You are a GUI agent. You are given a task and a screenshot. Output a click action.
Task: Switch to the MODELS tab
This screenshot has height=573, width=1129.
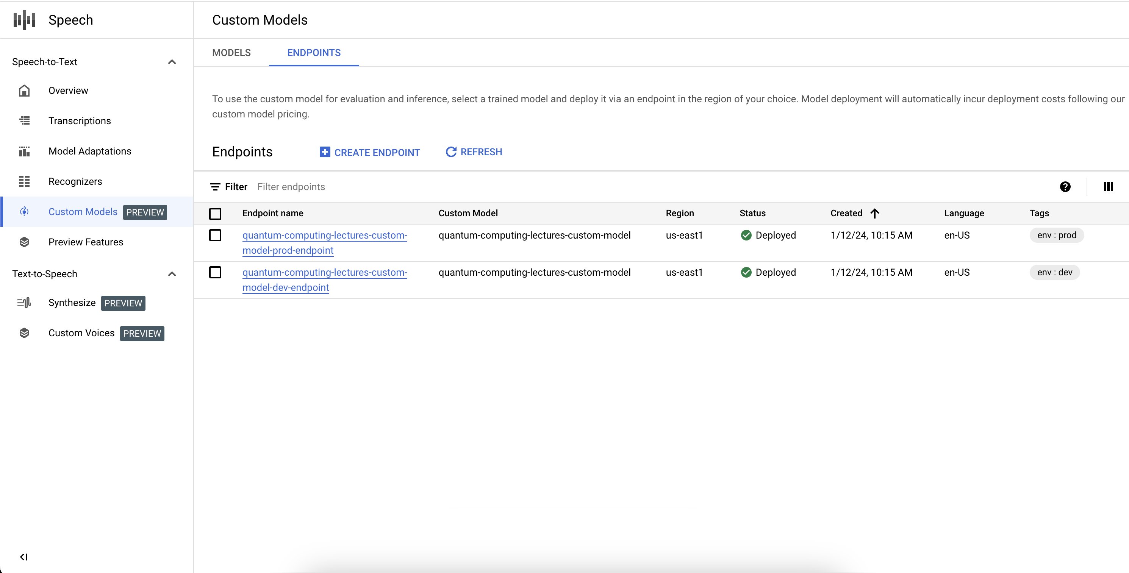231,53
